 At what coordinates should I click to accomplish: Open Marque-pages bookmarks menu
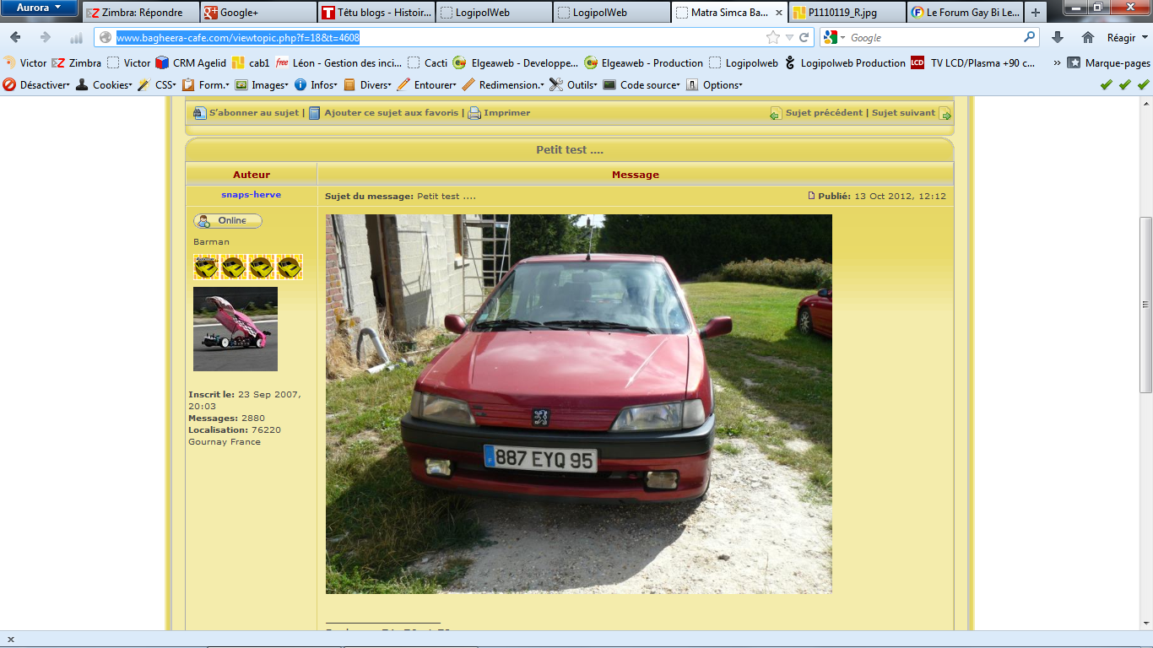point(1108,62)
